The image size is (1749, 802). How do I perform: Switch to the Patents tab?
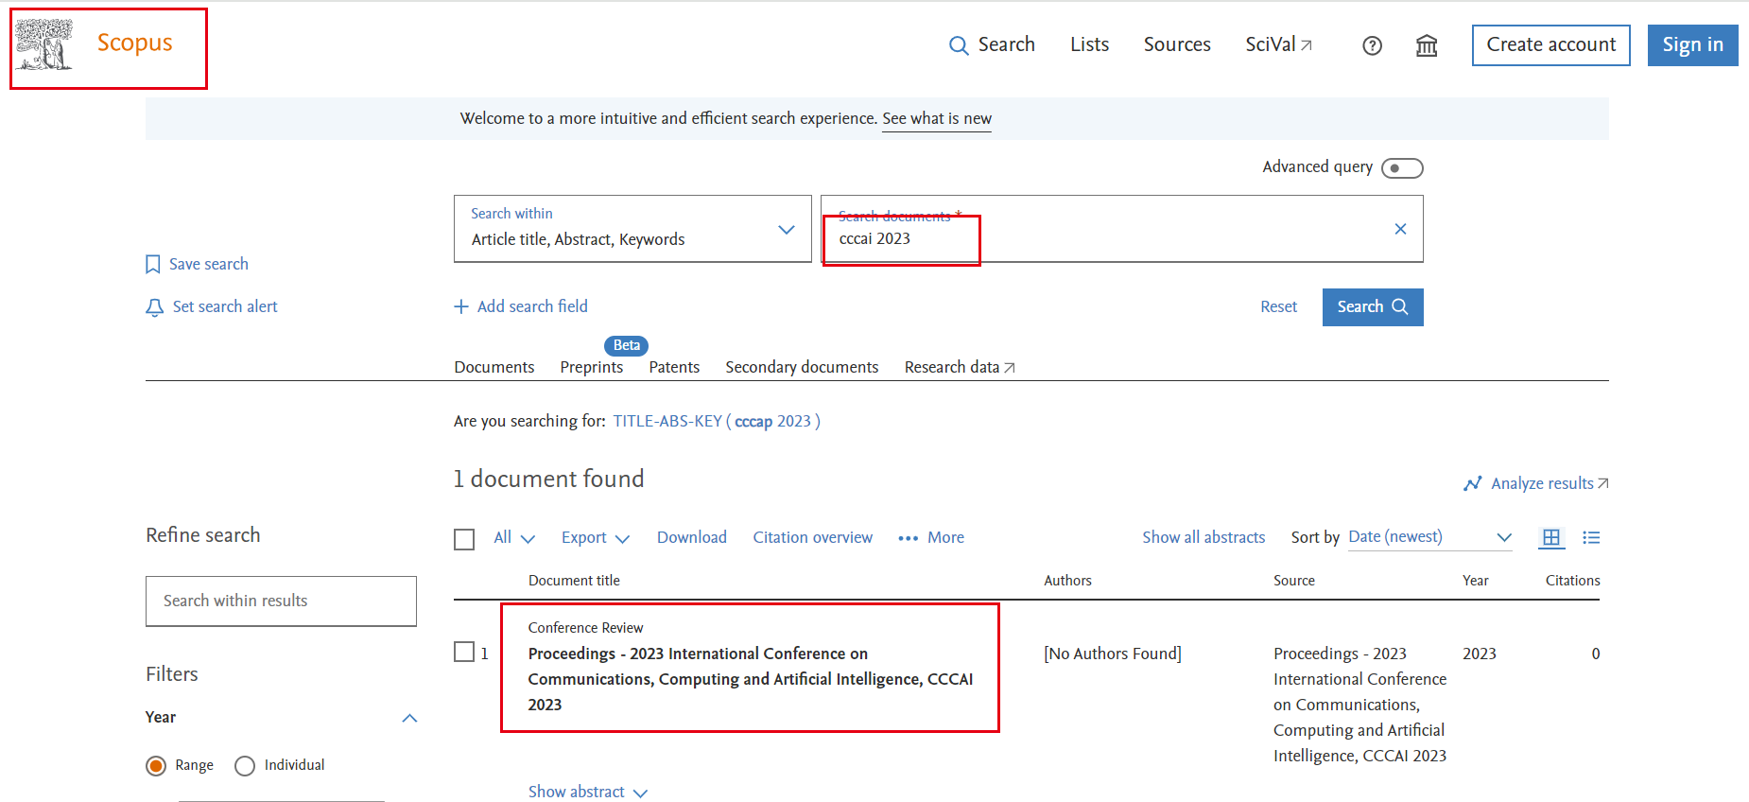click(x=674, y=367)
